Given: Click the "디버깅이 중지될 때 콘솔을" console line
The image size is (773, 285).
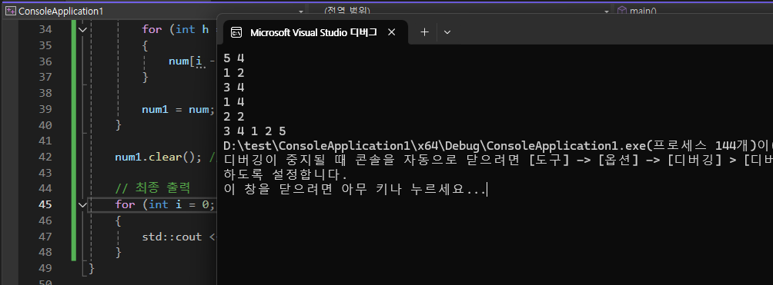Looking at the screenshot, I should coord(498,161).
